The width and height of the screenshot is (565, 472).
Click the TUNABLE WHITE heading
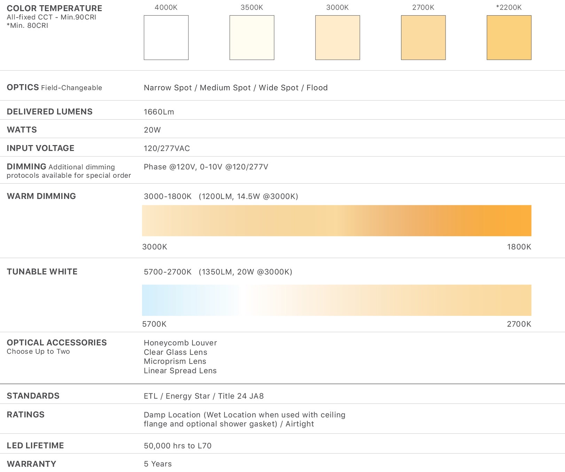[x=42, y=272]
